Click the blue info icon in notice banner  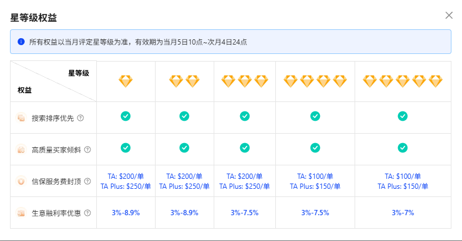point(21,42)
